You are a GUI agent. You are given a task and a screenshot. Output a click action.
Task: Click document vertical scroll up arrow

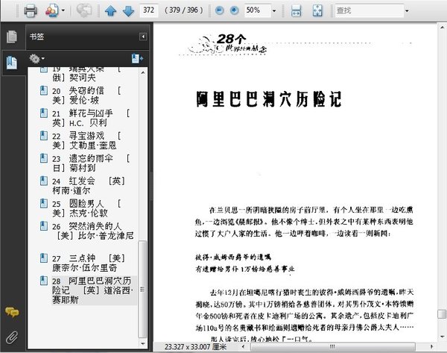pos(442,28)
